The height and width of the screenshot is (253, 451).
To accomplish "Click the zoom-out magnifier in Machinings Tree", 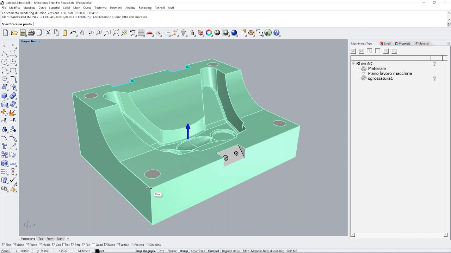I will click(x=394, y=51).
